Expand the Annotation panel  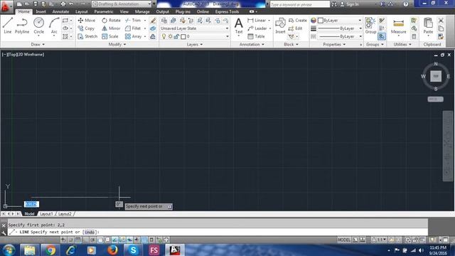coord(252,44)
